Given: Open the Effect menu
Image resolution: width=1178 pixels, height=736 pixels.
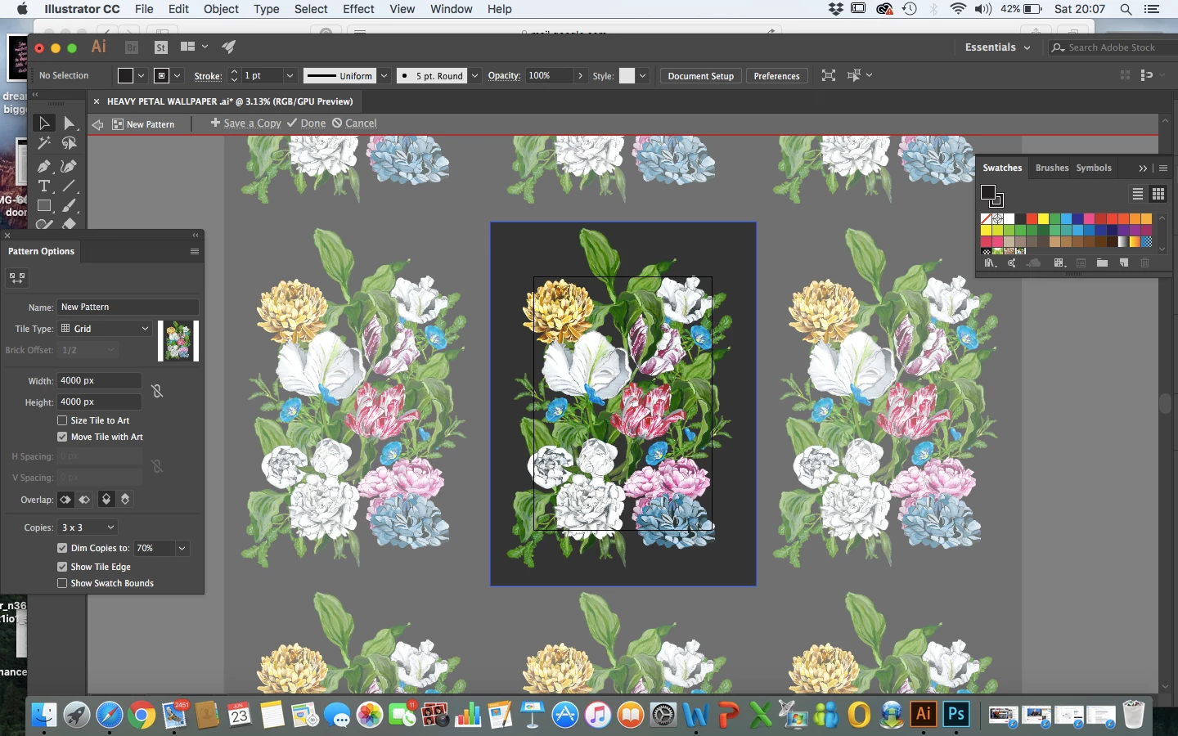Looking at the screenshot, I should 358,9.
